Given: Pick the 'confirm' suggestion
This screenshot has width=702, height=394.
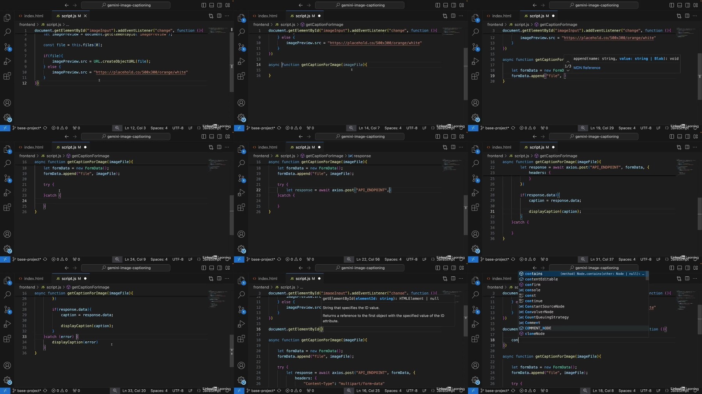Looking at the screenshot, I should point(581,284).
